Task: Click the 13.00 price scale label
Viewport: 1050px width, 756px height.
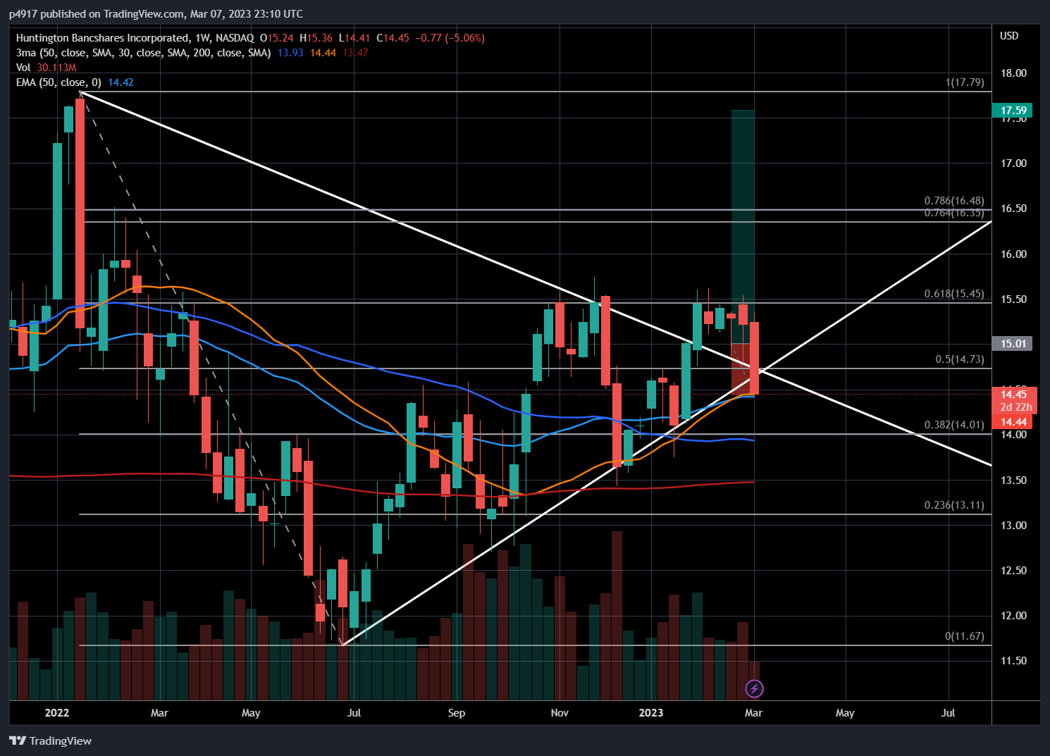Action: [x=1013, y=526]
